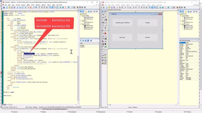Open File menu in MSGOne window

[x=6, y=5]
